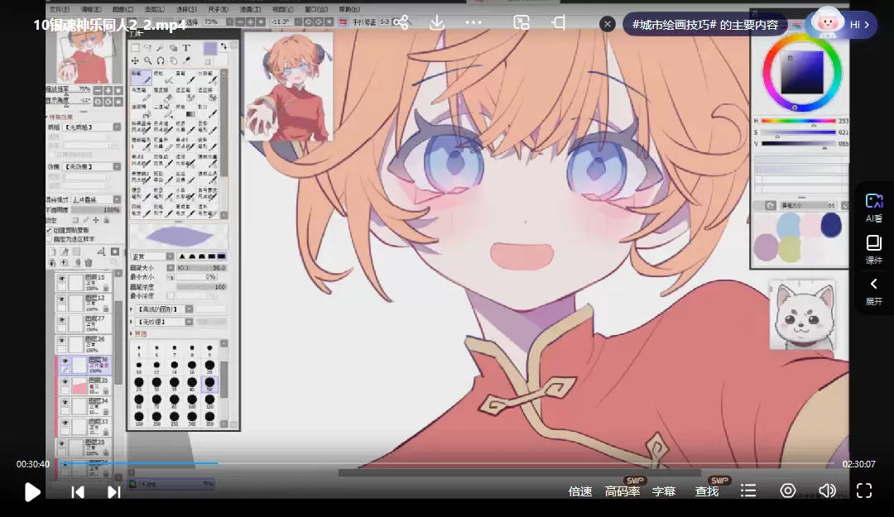Select the lasso tool

pos(147,48)
